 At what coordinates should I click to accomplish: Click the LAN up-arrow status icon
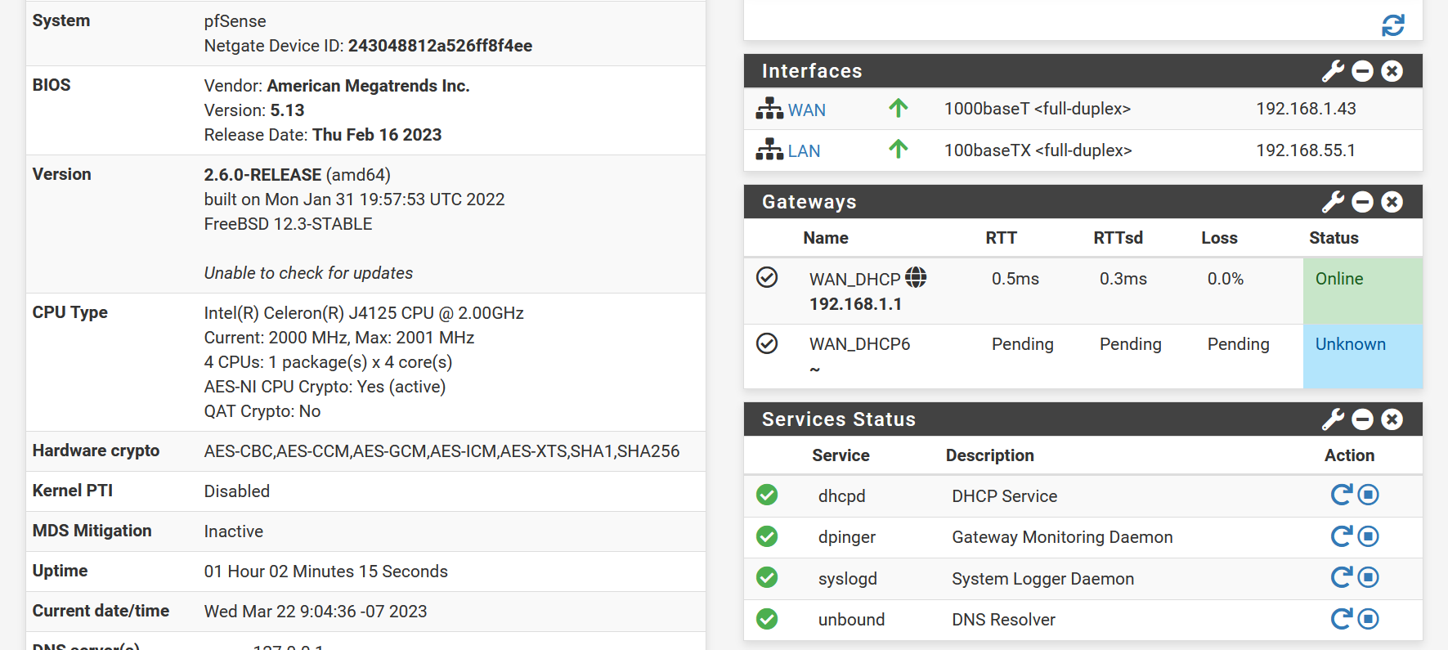[x=899, y=149]
